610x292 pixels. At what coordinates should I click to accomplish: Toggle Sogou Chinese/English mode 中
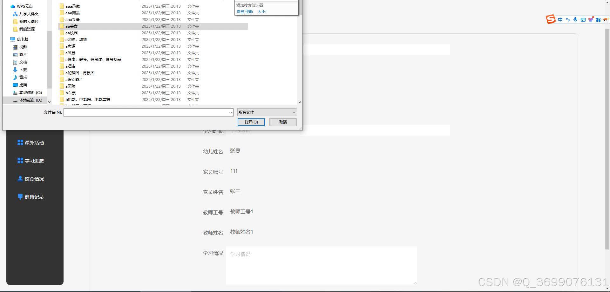point(560,20)
